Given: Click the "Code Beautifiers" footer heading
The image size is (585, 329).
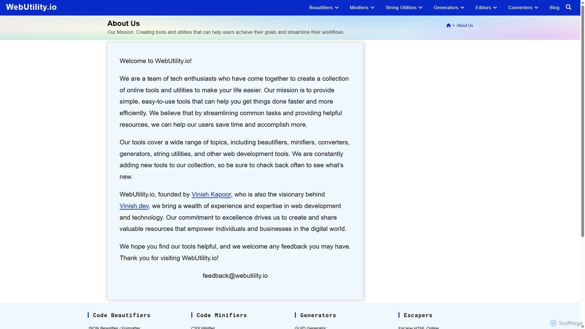Looking at the screenshot, I should coord(122,315).
